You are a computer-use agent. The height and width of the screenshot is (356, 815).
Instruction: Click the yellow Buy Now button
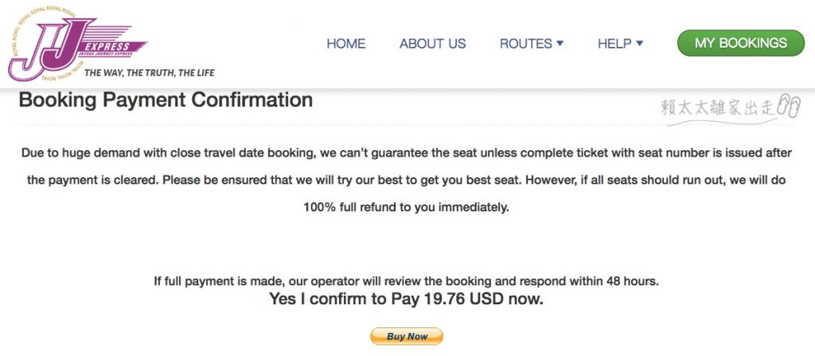[407, 336]
